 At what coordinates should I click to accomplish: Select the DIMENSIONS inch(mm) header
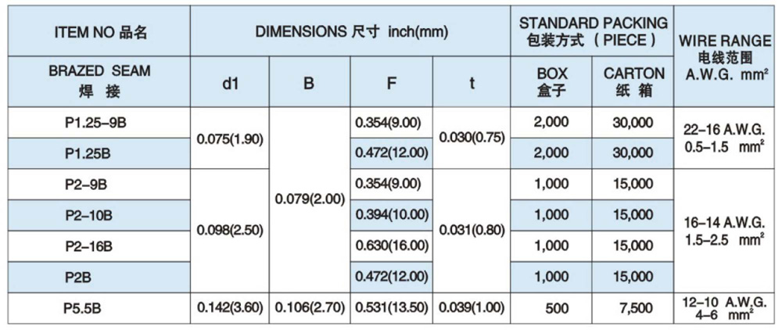348,33
